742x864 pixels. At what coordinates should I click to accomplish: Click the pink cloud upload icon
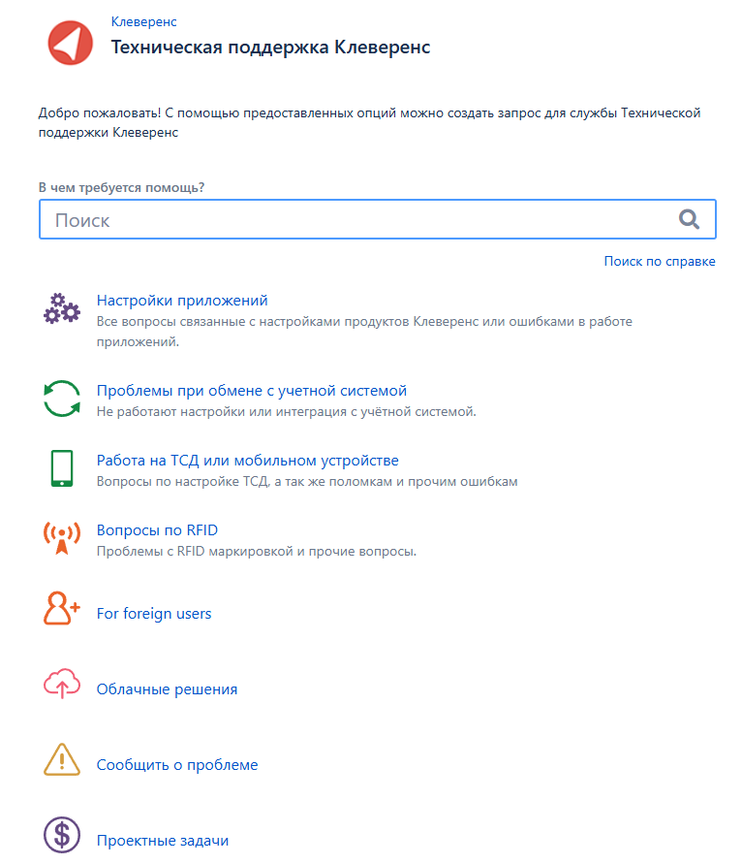(62, 684)
